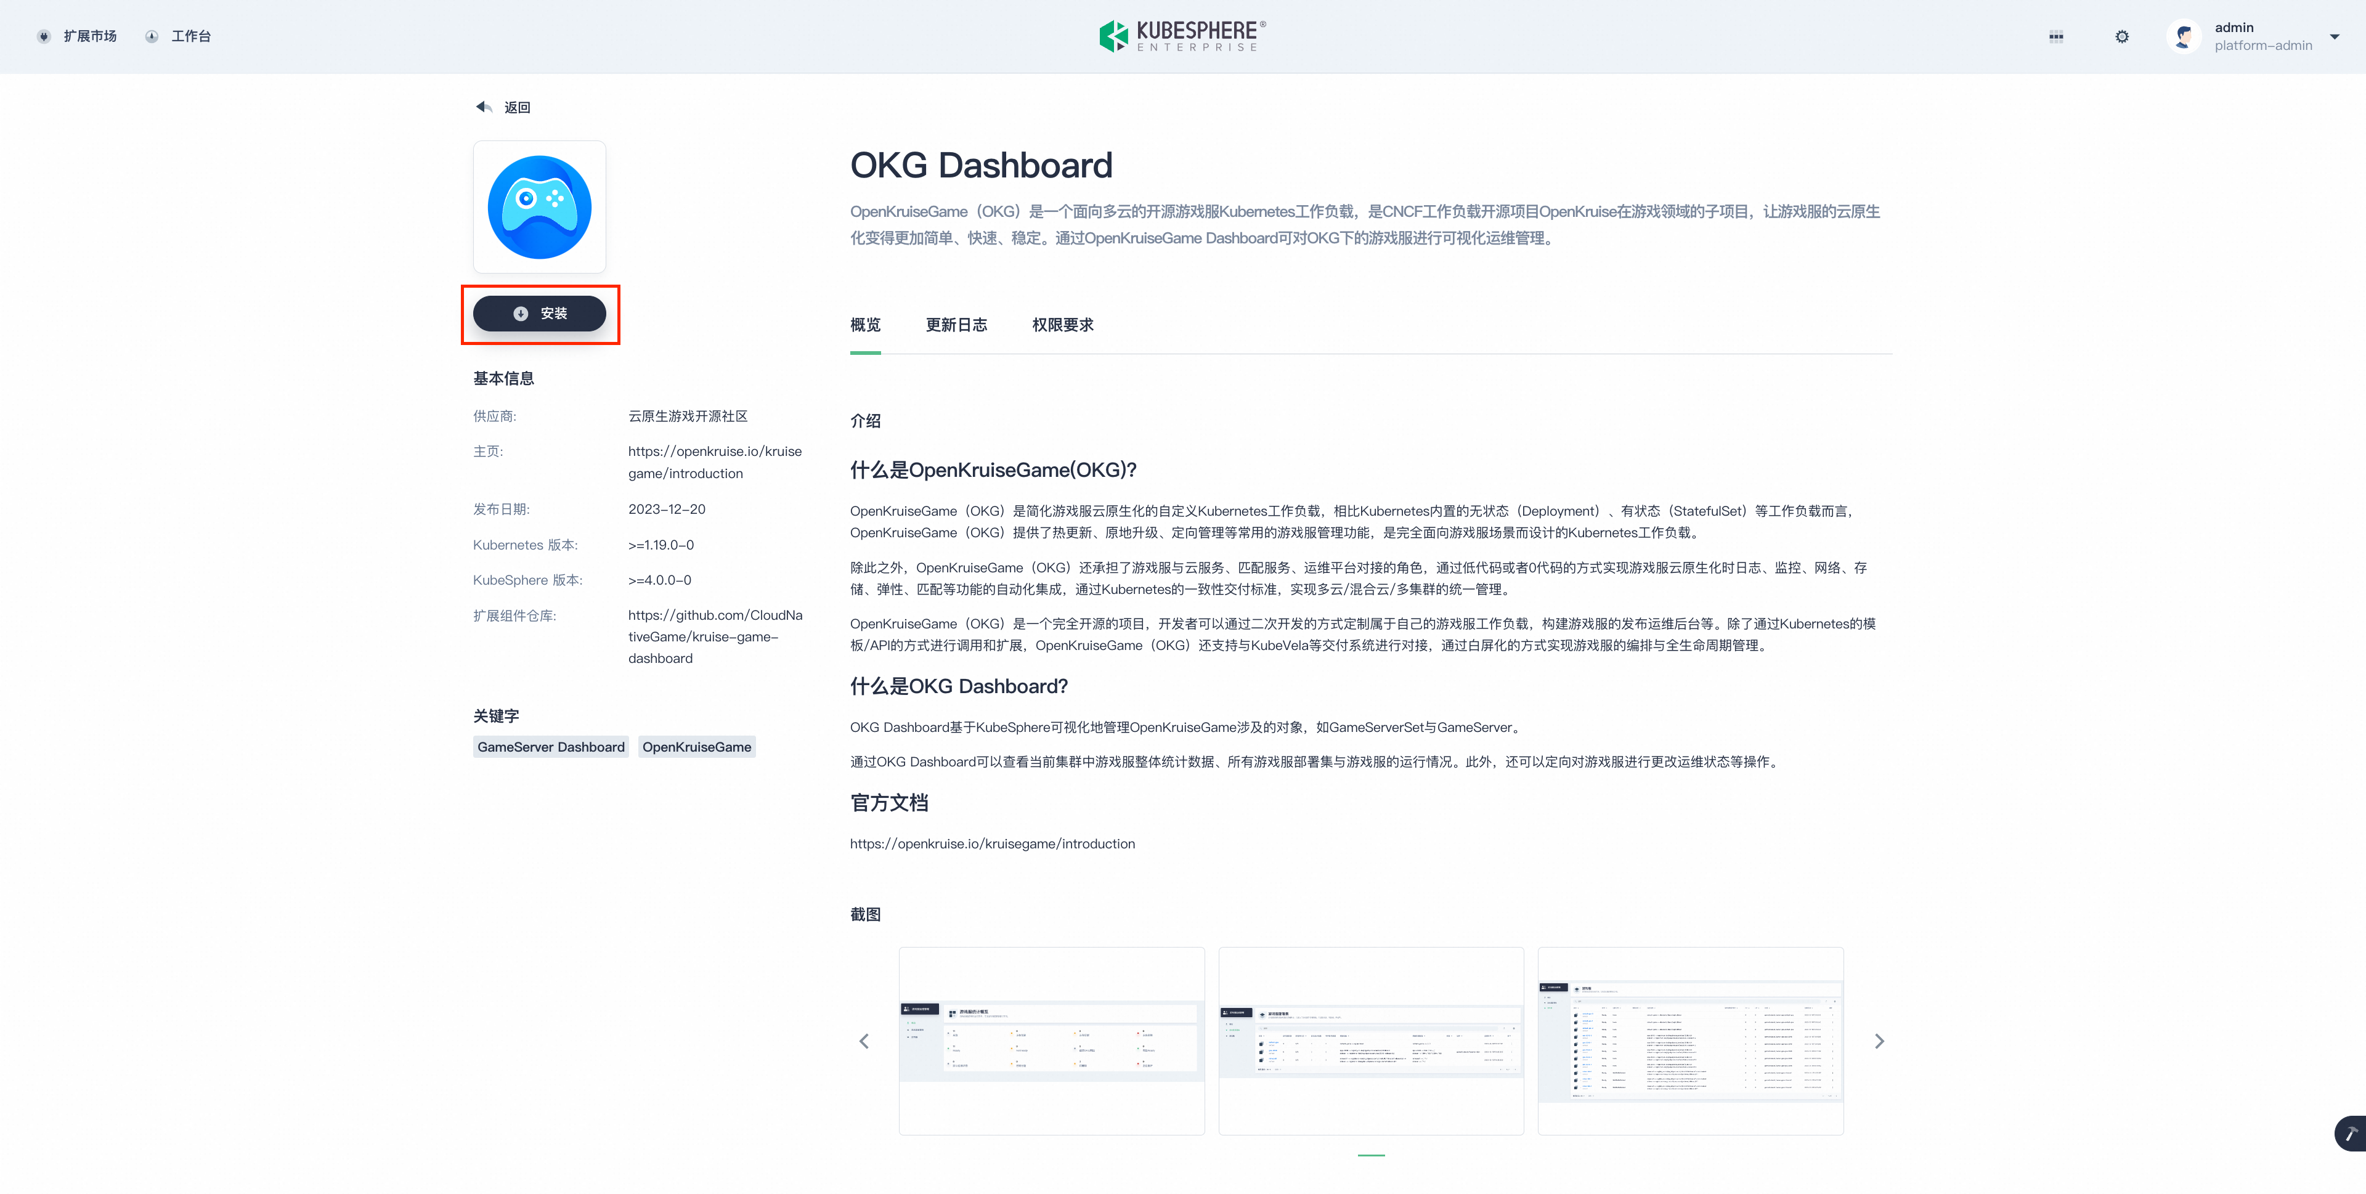Open the first screenshot thumbnail

[1052, 1041]
